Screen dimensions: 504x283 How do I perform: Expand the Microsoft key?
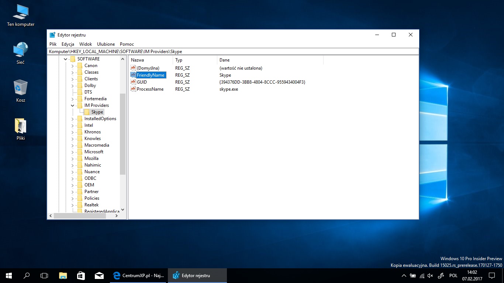[72, 152]
